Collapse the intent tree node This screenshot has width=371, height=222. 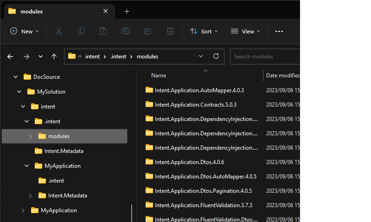coord(23,107)
